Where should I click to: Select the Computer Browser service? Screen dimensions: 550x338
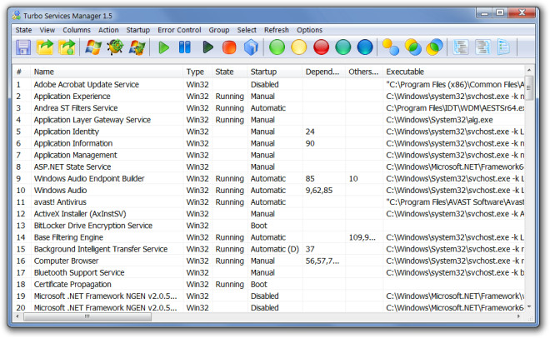click(268, 261)
